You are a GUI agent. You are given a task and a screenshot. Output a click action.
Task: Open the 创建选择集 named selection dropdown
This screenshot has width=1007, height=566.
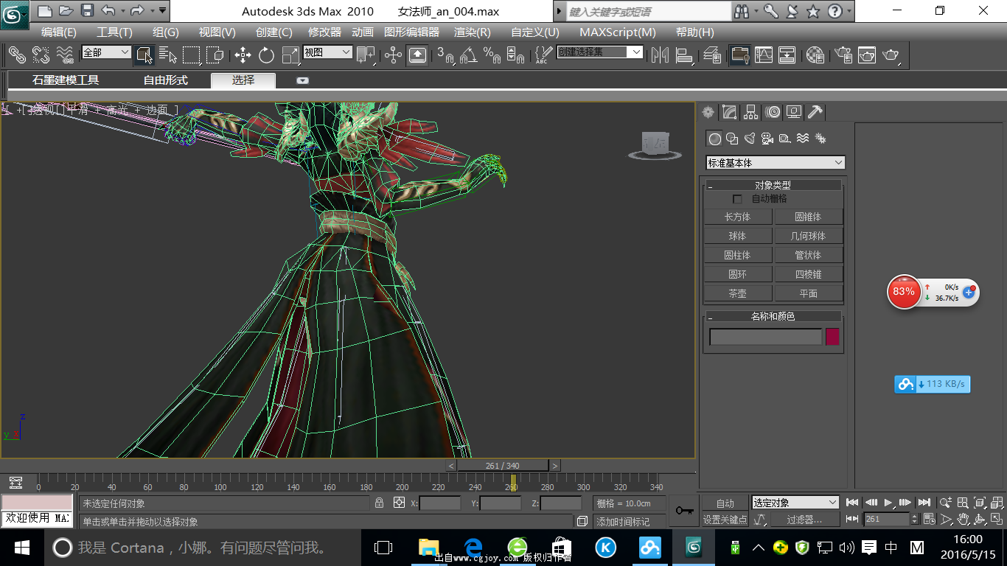click(600, 52)
